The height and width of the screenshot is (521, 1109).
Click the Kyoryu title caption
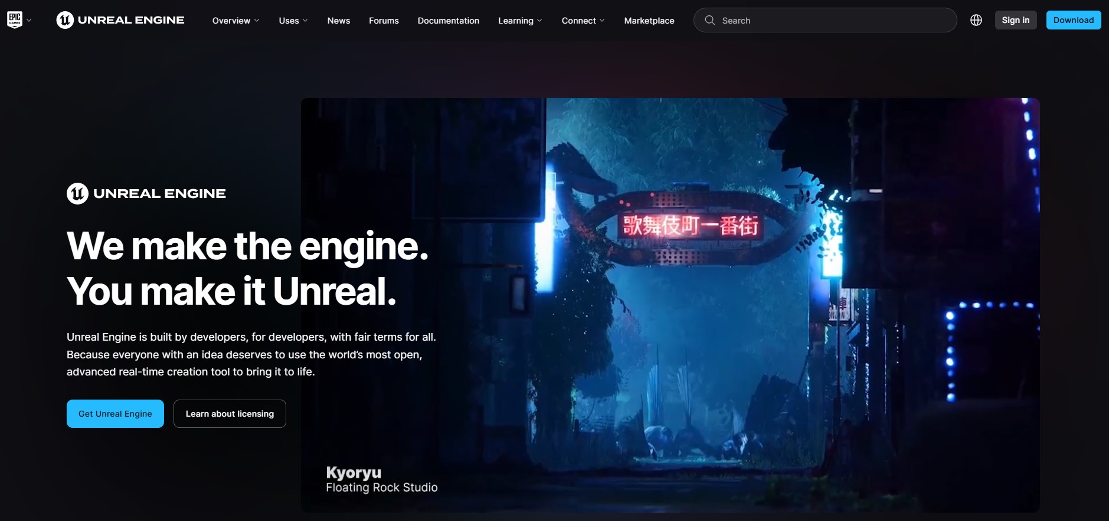354,473
